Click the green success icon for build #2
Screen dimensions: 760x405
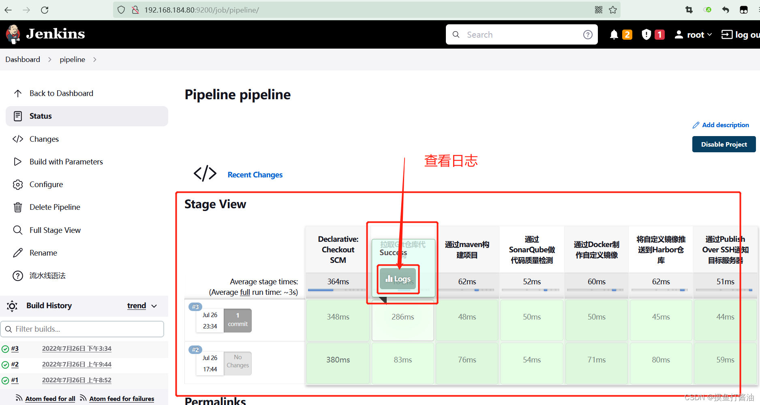(x=5, y=364)
